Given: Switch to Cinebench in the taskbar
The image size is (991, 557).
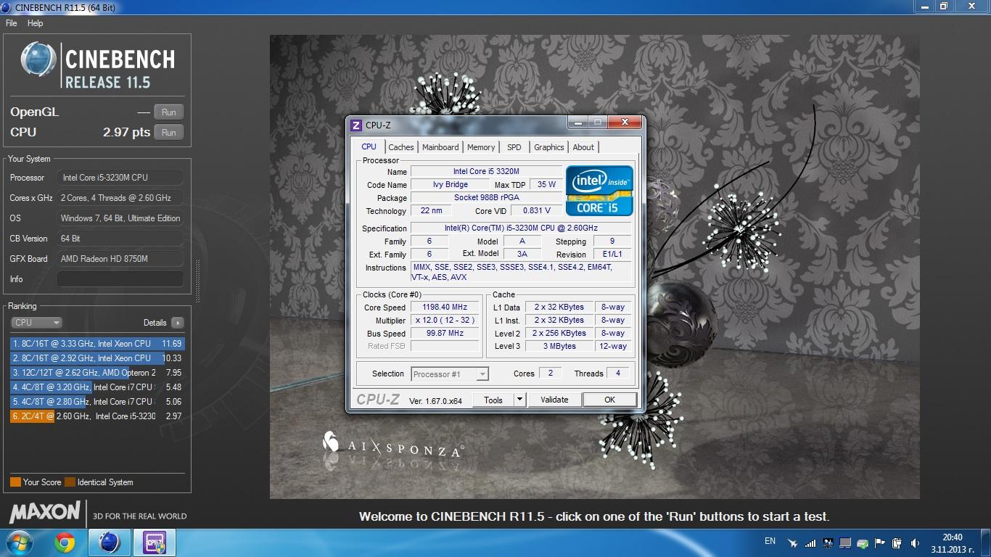Looking at the screenshot, I should click(x=110, y=542).
